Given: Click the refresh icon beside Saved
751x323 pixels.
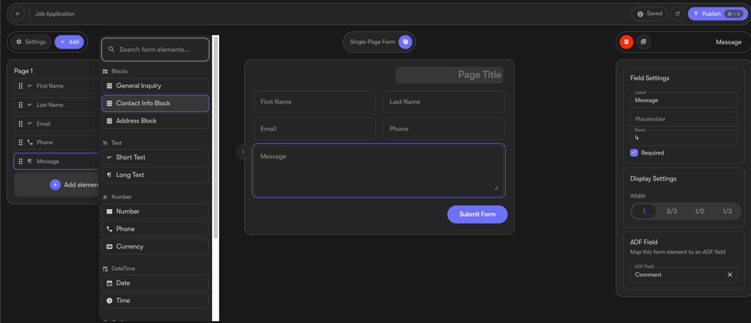Looking at the screenshot, I should click(677, 14).
